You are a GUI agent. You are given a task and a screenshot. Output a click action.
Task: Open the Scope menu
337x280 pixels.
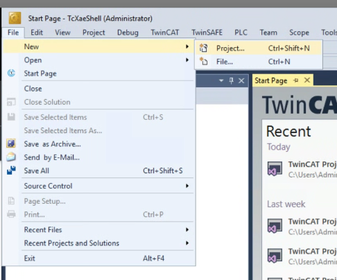point(299,33)
